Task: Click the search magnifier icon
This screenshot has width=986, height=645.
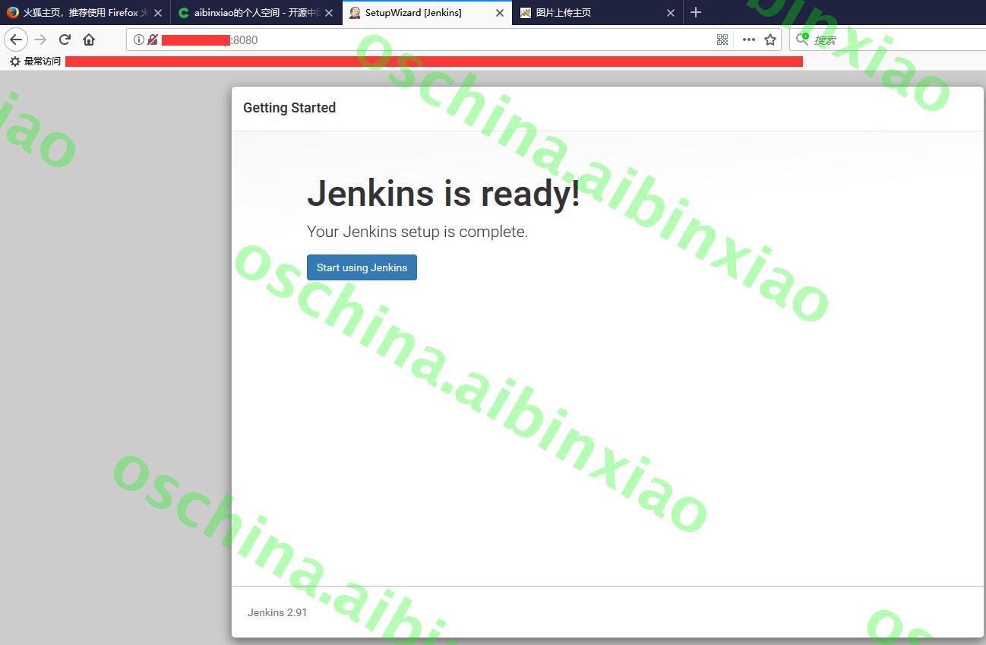Action: pyautogui.click(x=802, y=39)
